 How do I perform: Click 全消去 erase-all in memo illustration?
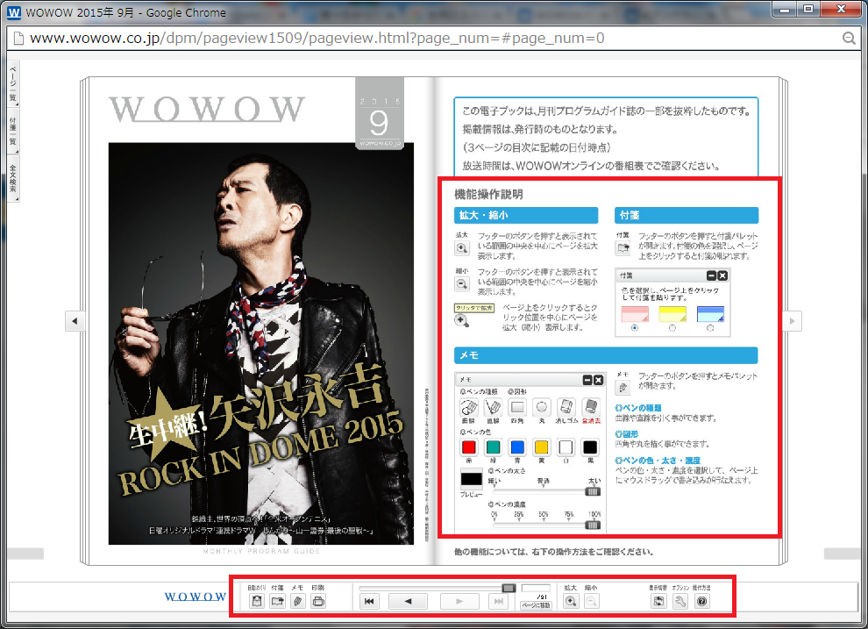591,408
